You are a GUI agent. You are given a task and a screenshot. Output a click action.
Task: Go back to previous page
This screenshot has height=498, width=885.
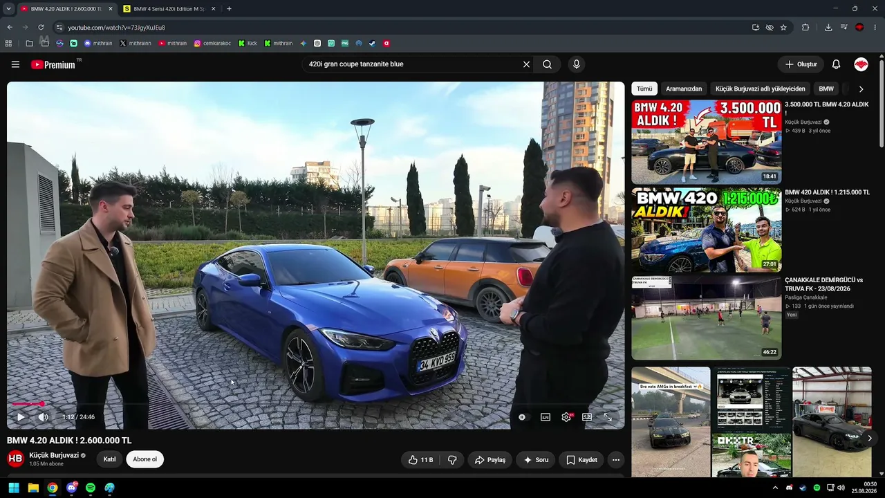coord(10,28)
